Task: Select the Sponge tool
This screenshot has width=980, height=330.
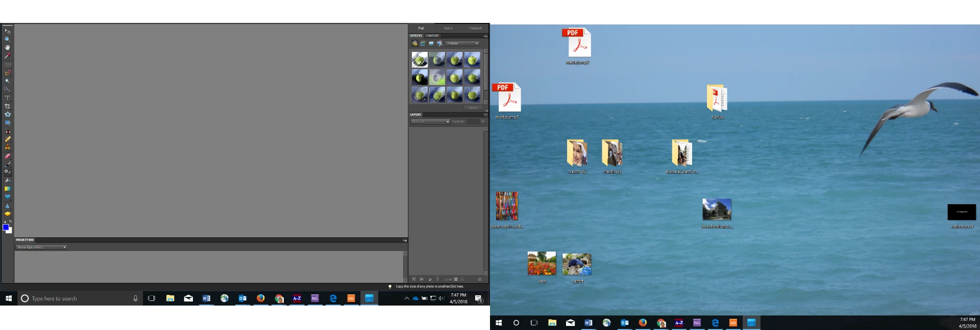Action: 7,214
